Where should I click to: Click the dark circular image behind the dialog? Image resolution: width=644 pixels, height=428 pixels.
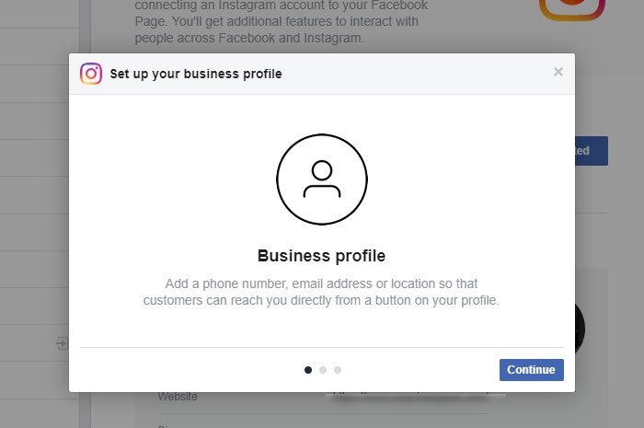pos(581,328)
